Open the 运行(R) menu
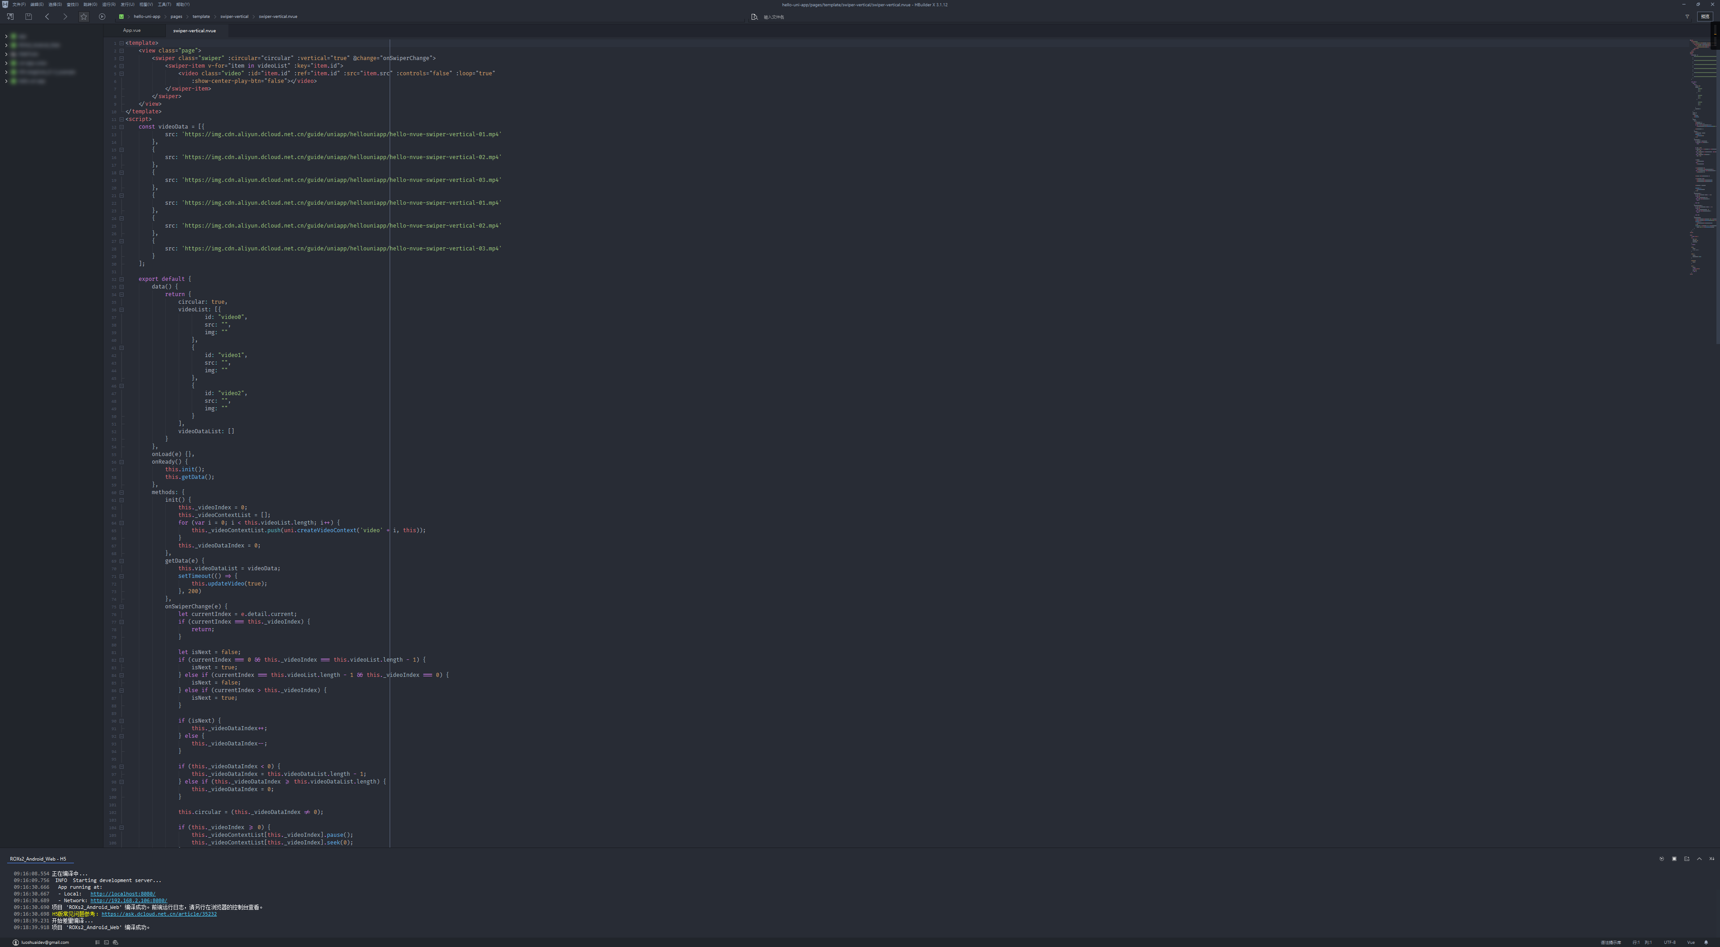The height and width of the screenshot is (947, 1720). [108, 4]
